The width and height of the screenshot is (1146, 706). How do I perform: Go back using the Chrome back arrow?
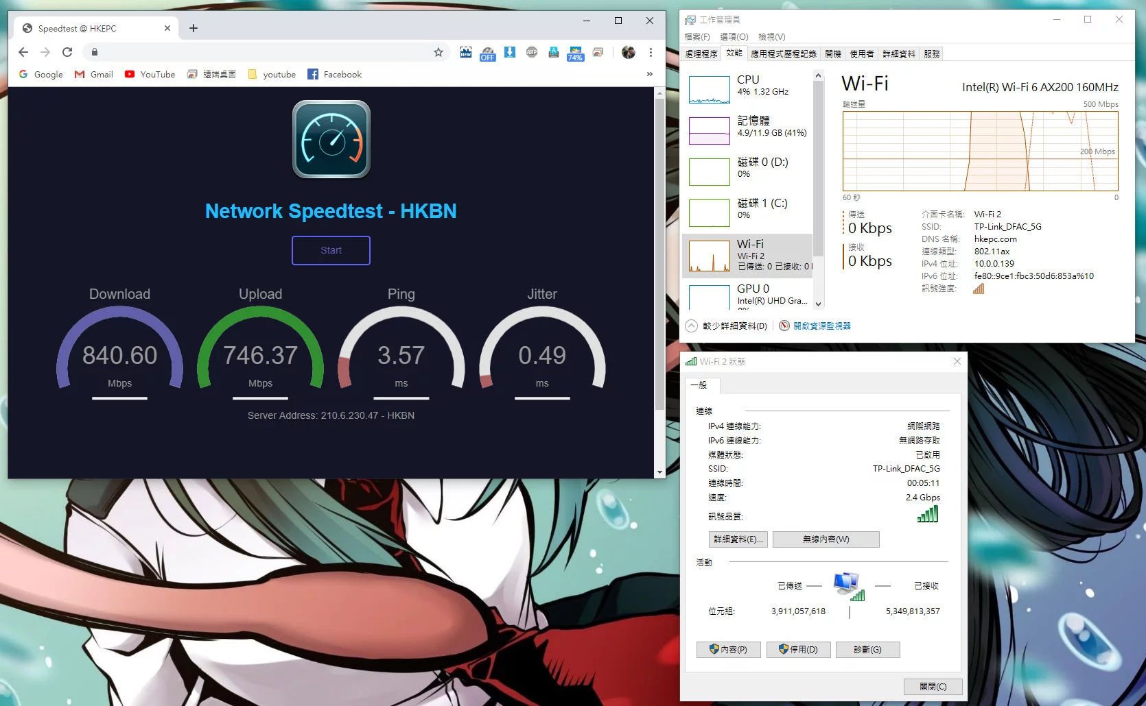click(x=23, y=52)
